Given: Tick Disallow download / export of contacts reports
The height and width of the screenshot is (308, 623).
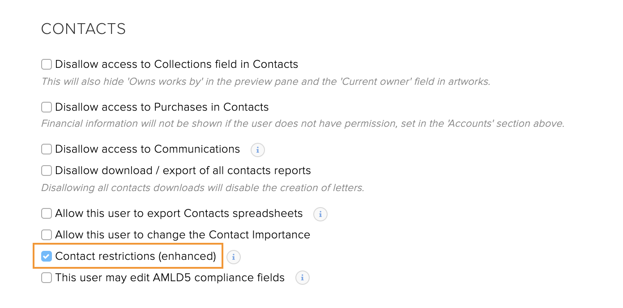Looking at the screenshot, I should point(47,171).
